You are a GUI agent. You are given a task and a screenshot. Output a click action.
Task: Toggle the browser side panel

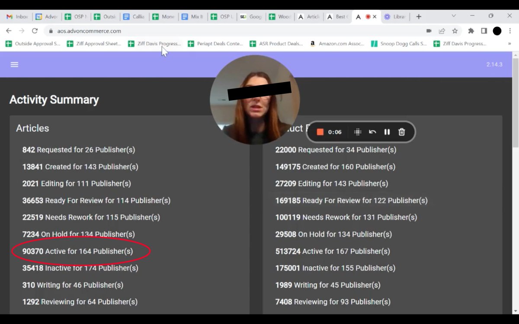[x=484, y=31]
